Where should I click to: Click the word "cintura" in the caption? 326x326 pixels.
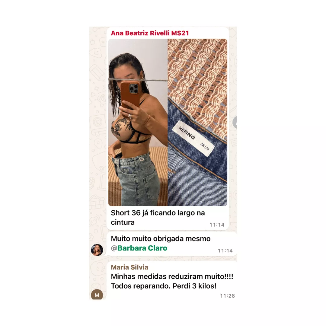(123, 222)
